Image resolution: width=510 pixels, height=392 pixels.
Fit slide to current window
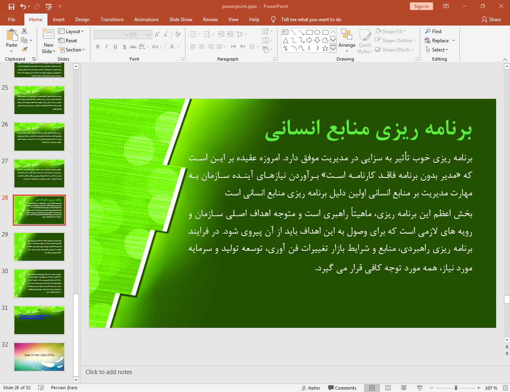[505, 388]
